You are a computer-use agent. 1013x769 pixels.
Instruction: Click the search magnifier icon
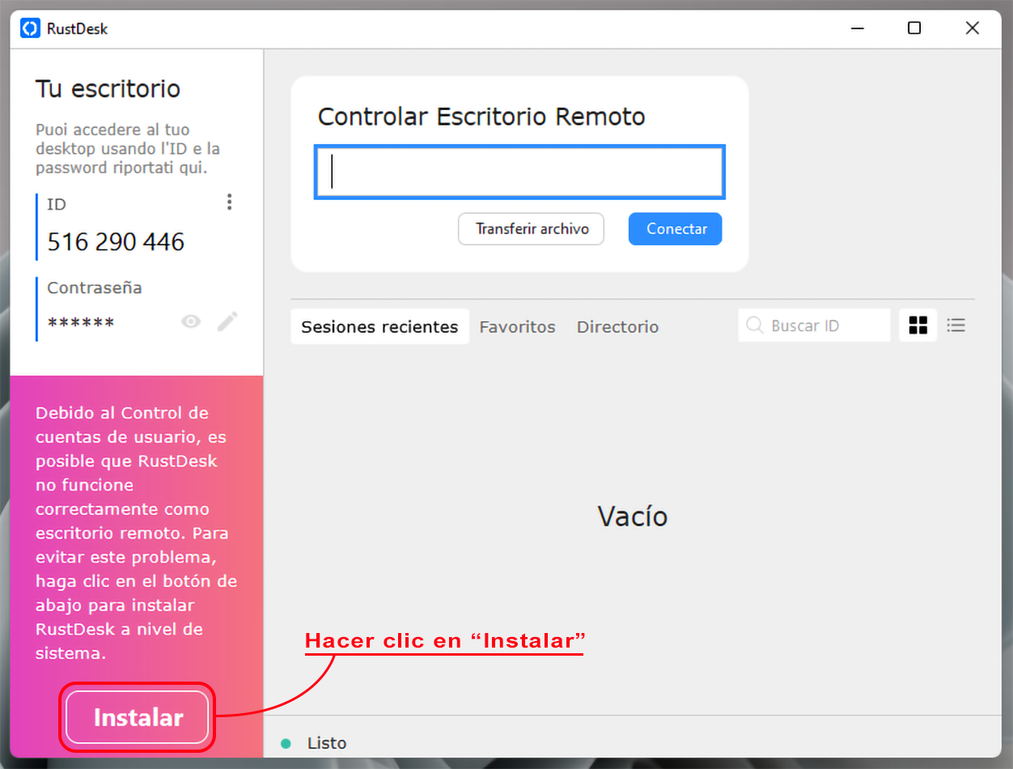click(755, 325)
